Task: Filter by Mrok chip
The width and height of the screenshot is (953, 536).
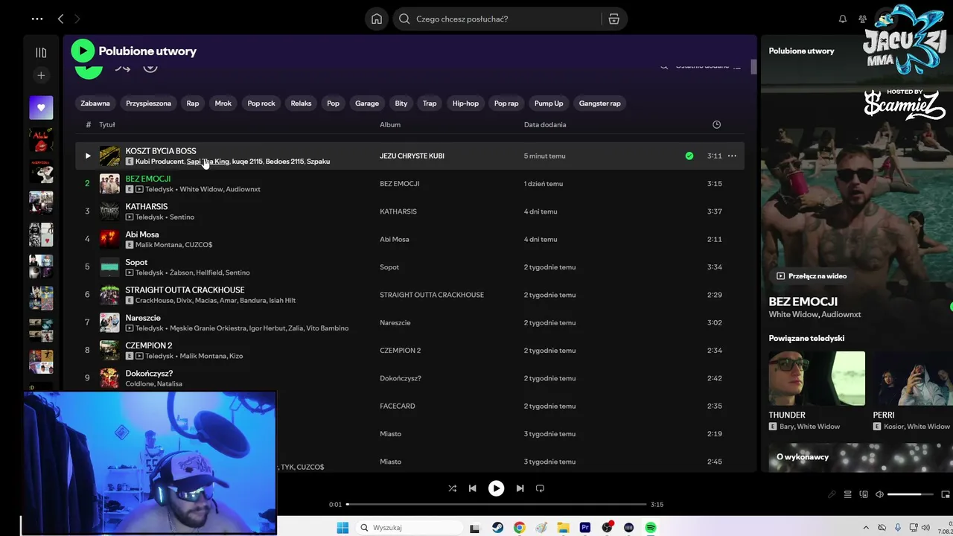Action: coord(223,103)
